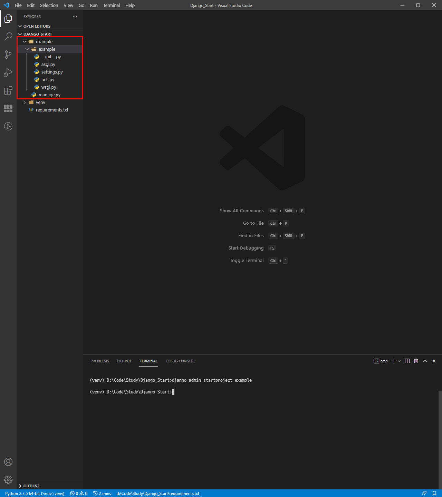Open settings.py file

point(50,72)
